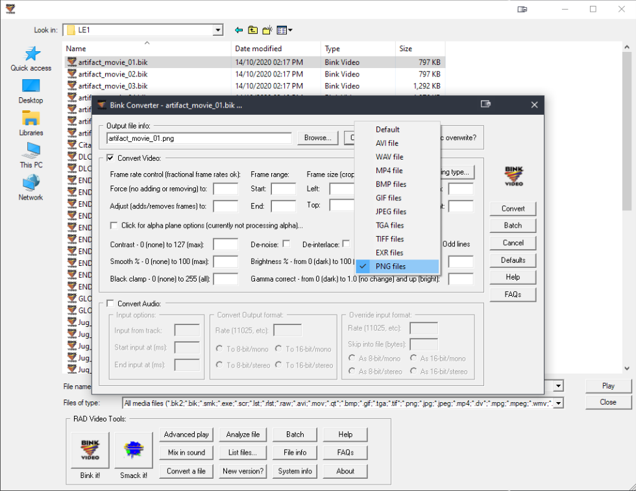Click the scroll down arrow of file list
The image size is (636, 491).
[x=627, y=368]
